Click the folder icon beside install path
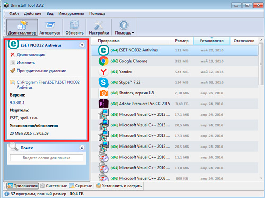The width and height of the screenshot is (265, 198). click(12, 82)
